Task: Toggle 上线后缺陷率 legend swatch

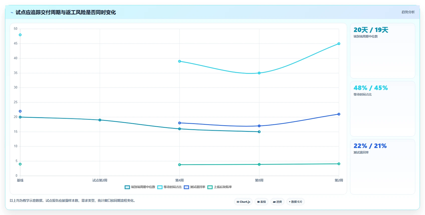Action: pos(210,187)
